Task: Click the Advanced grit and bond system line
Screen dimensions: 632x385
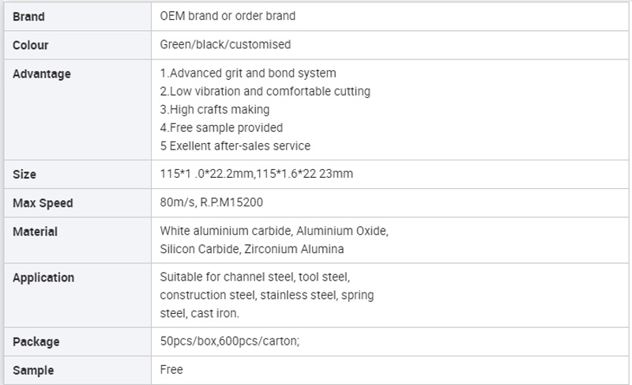Action: tap(248, 73)
